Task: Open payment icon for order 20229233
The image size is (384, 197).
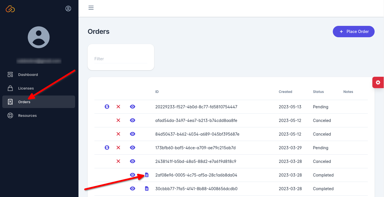Action: pyautogui.click(x=107, y=107)
